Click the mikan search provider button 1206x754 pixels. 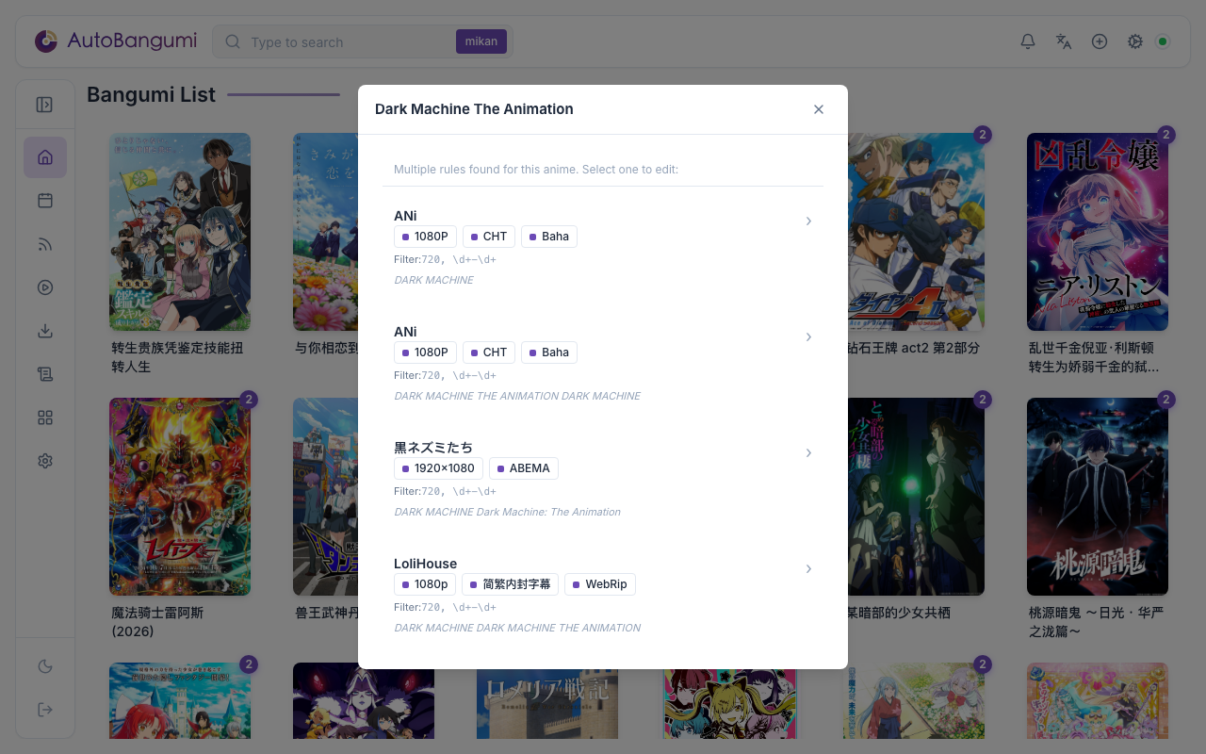click(481, 41)
